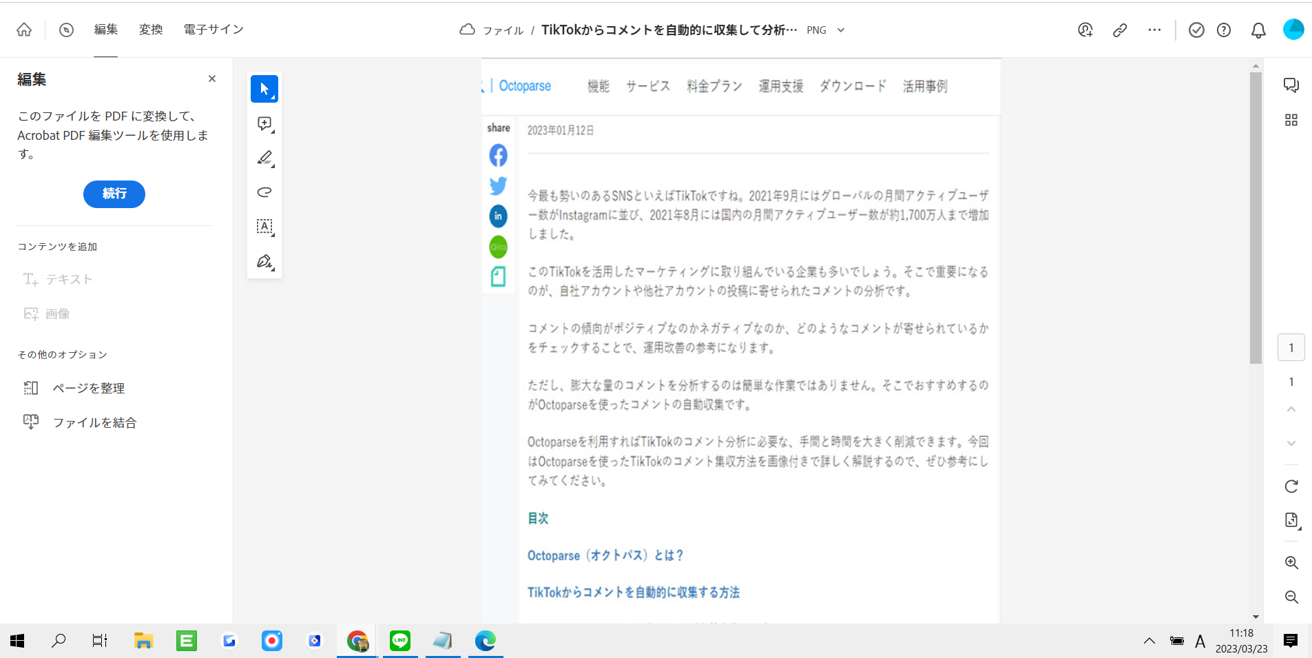Expand the file title dropdown arrow

841,30
